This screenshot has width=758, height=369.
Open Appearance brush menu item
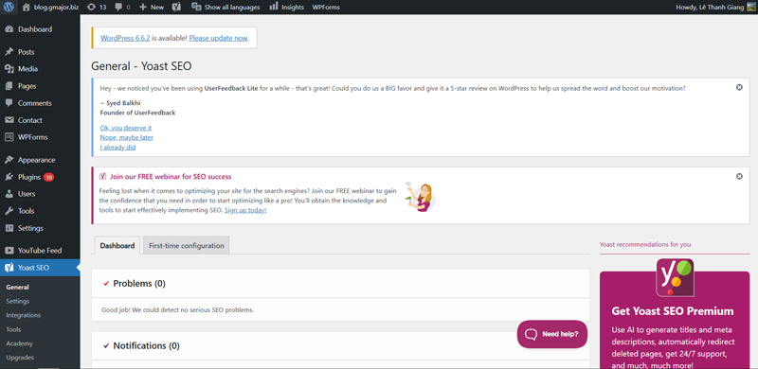[40, 160]
